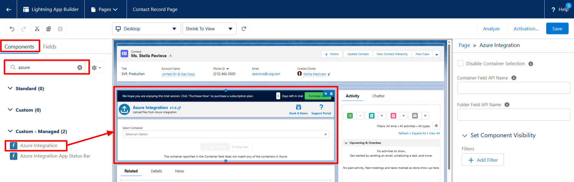This screenshot has height=182, width=574.
Task: Switch to the Components tab
Action: (x=19, y=47)
